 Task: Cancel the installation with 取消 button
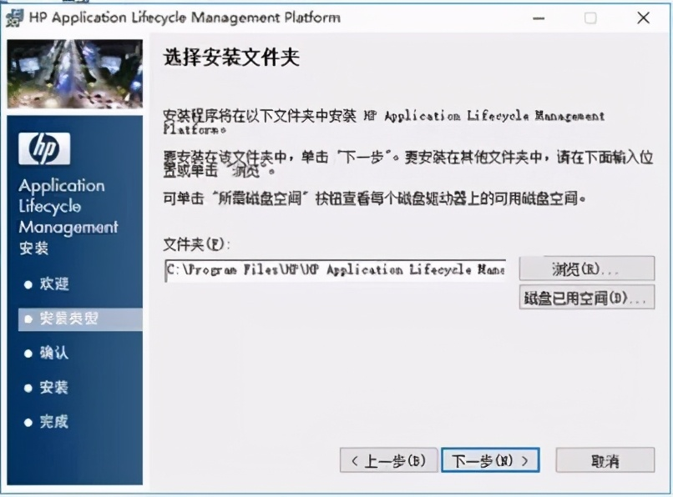click(x=605, y=460)
